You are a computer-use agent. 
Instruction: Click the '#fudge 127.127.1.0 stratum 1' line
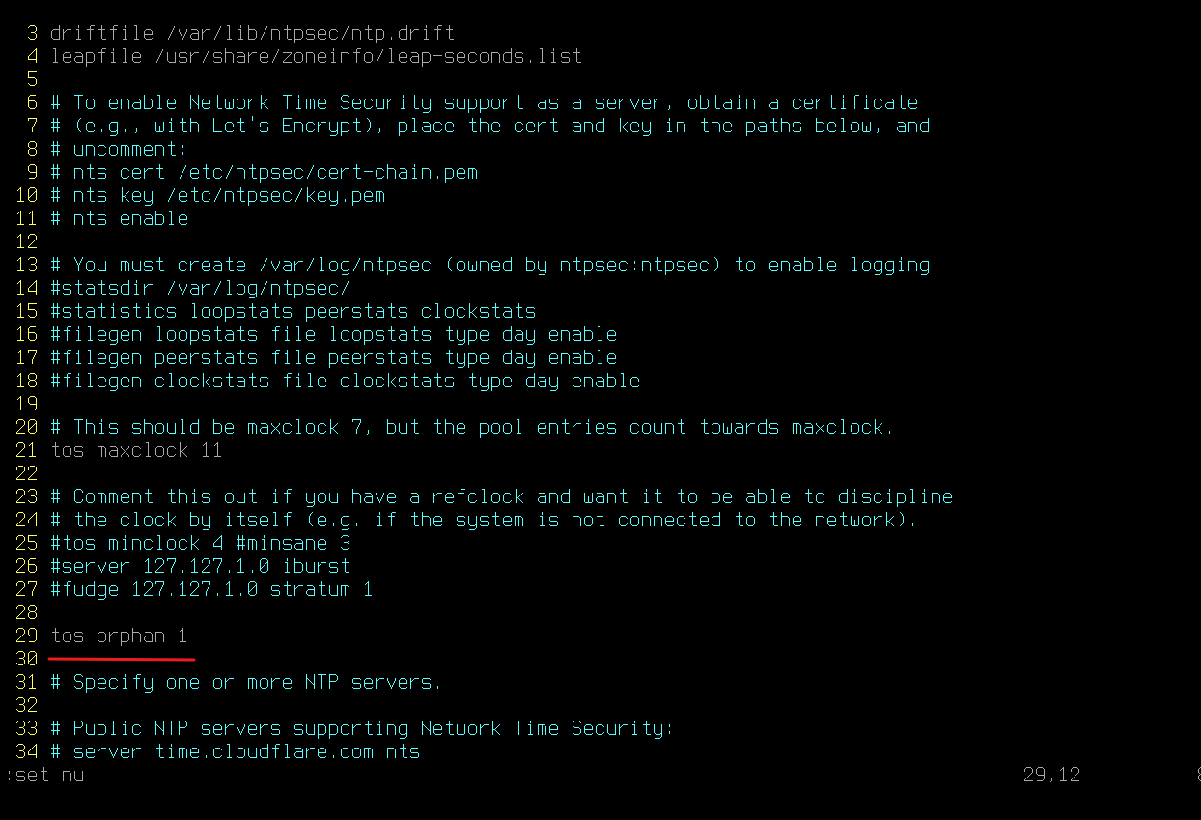coord(211,589)
